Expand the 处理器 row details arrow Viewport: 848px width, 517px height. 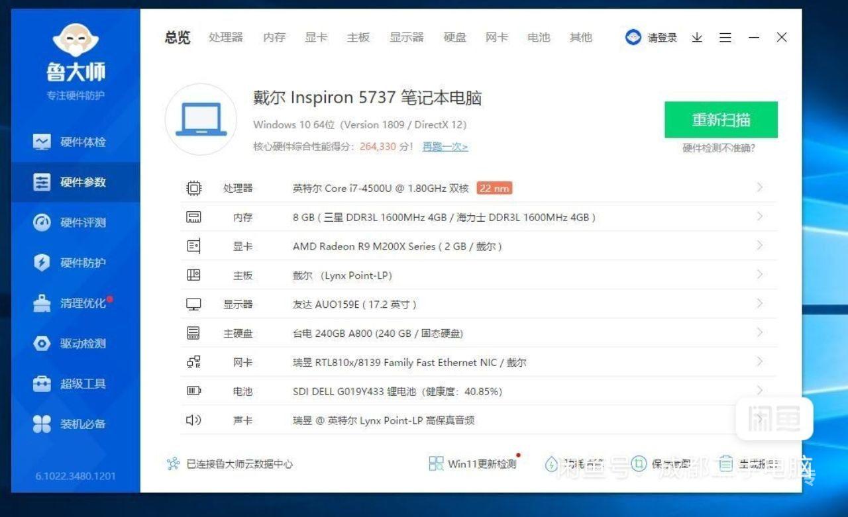(x=759, y=188)
